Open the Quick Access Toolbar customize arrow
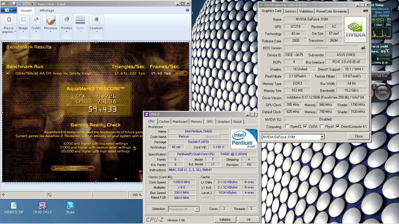This screenshot has width=399, height=224. [x=32, y=4]
